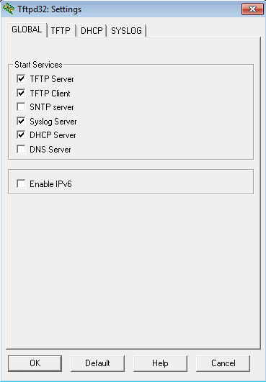Open the Help button
The image size is (266, 382).
160,363
